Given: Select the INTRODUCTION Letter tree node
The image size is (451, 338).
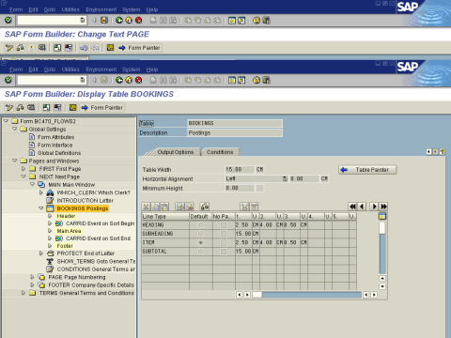Looking at the screenshot, I should [x=85, y=201].
